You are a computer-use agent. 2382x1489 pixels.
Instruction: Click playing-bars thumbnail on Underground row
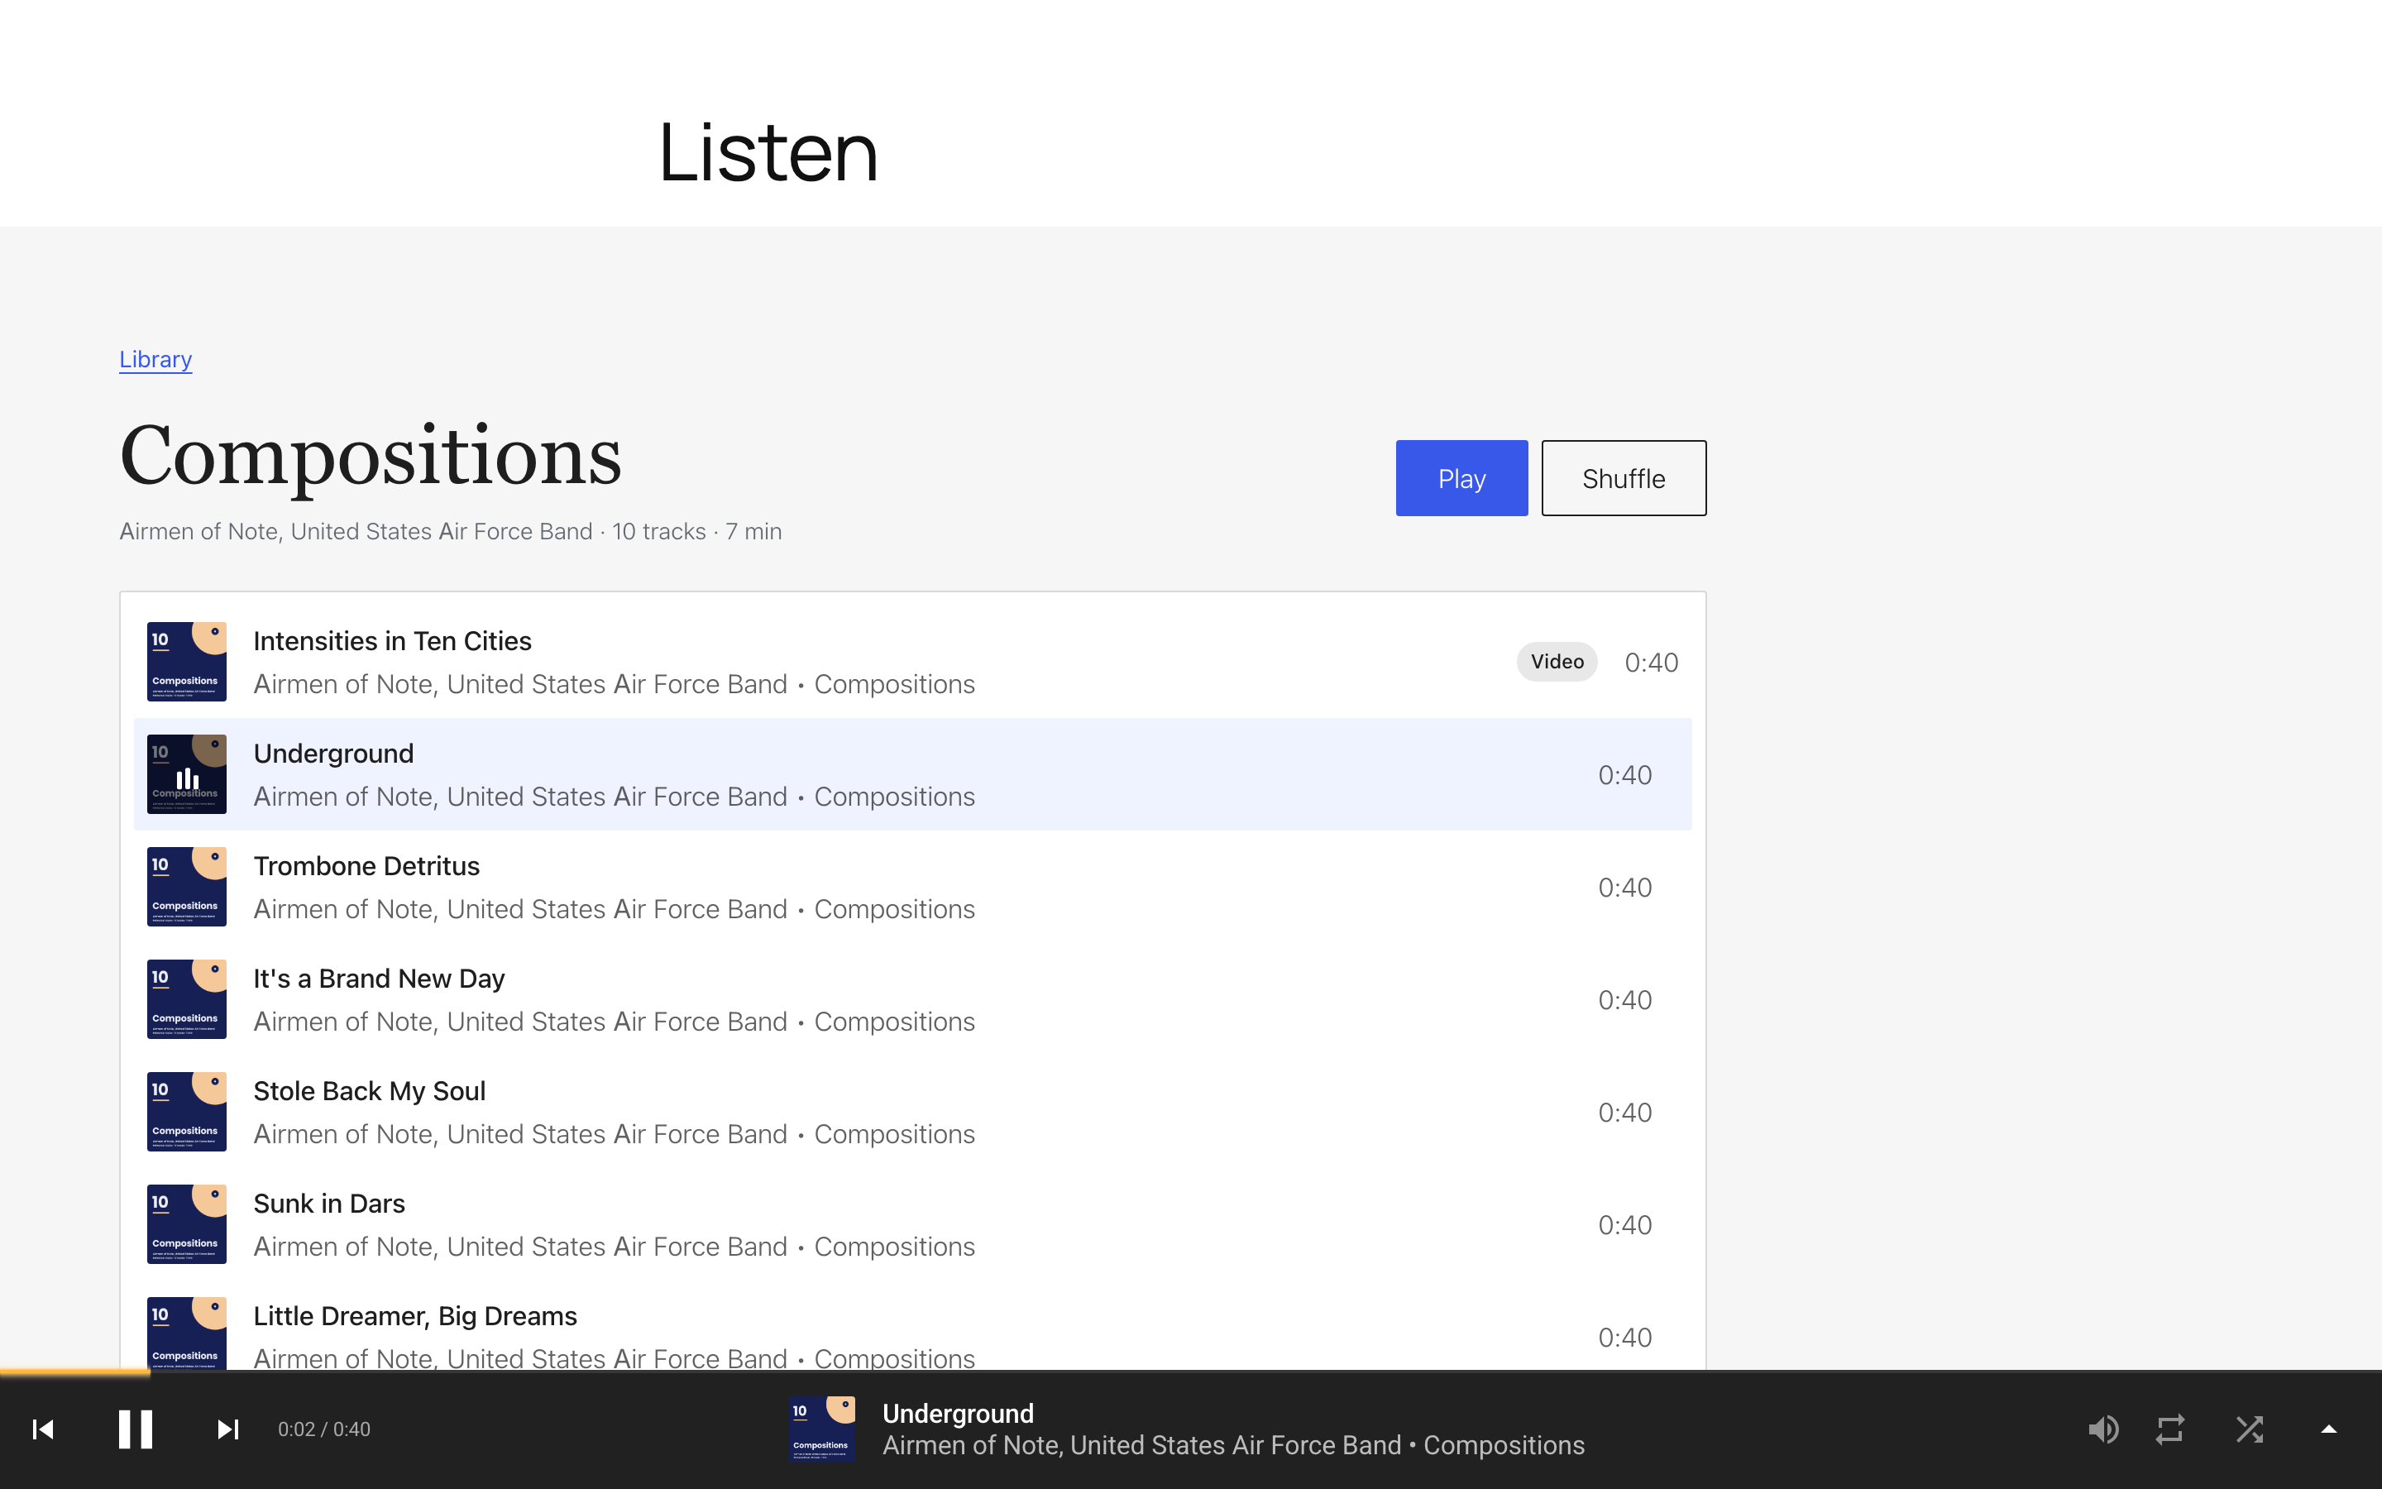pyautogui.click(x=186, y=774)
